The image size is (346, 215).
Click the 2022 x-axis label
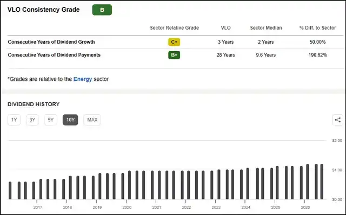coord(186,207)
